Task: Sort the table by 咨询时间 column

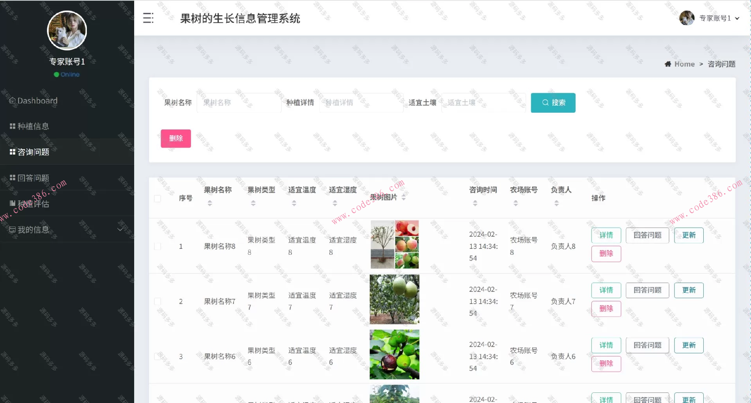Action: [475, 203]
